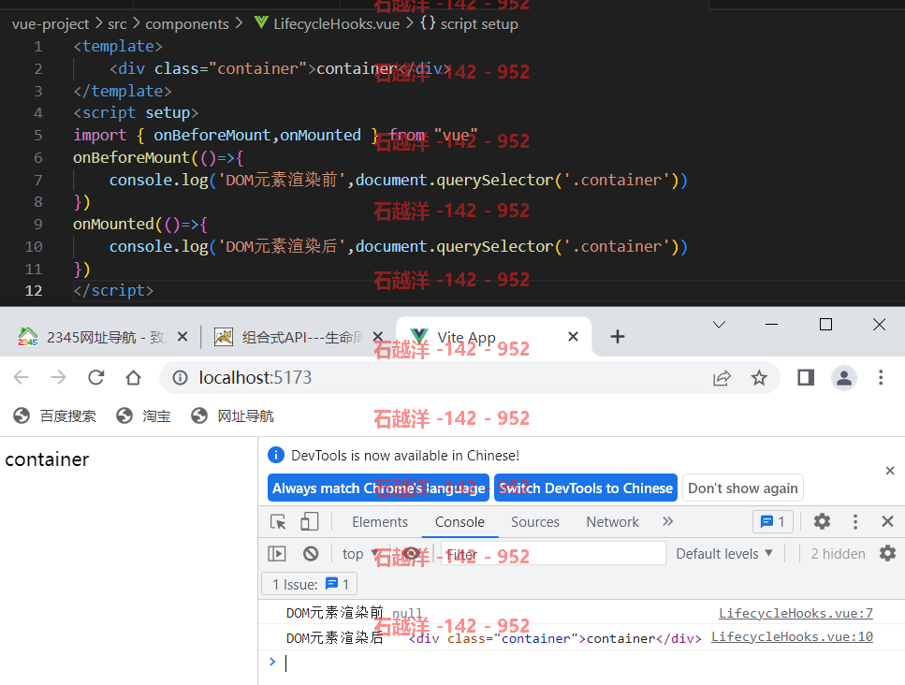
Task: Dismiss the DevTools language notification
Action: (890, 471)
